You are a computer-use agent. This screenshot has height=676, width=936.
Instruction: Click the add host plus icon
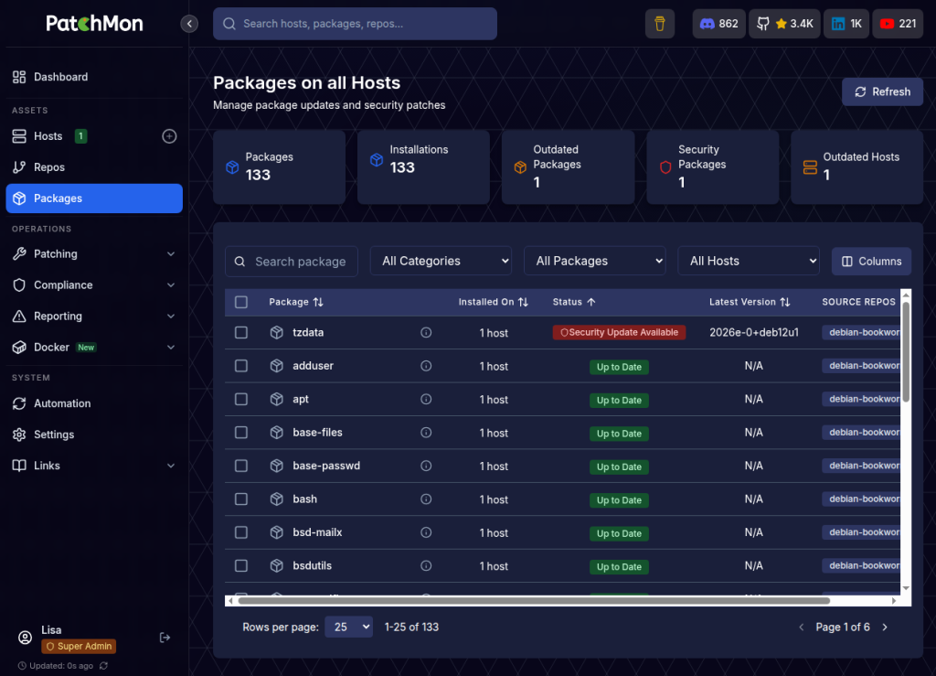[169, 136]
